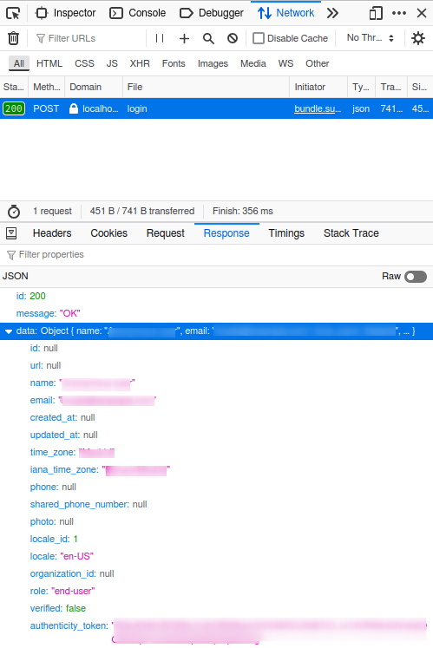
Task: Open the Debugger panel
Action: click(212, 13)
